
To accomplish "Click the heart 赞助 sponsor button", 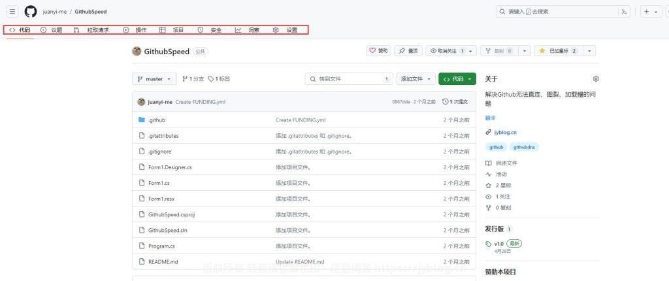I will (x=378, y=51).
